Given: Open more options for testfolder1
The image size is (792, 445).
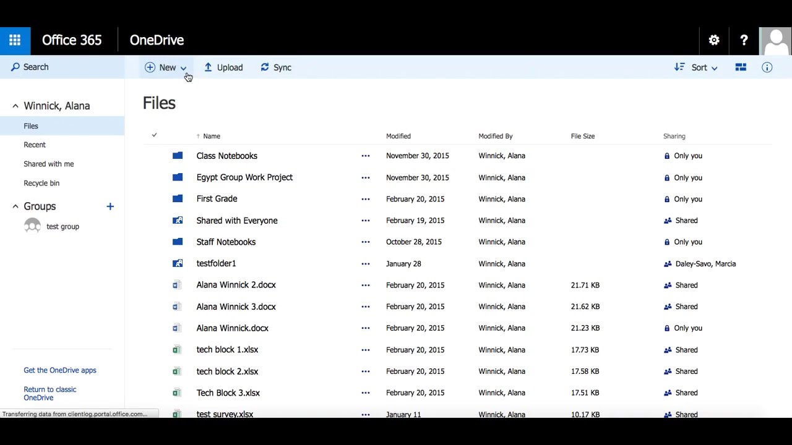Looking at the screenshot, I should pos(366,263).
